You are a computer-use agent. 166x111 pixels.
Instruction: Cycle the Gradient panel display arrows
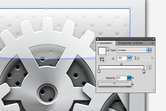pyautogui.click(x=98, y=43)
